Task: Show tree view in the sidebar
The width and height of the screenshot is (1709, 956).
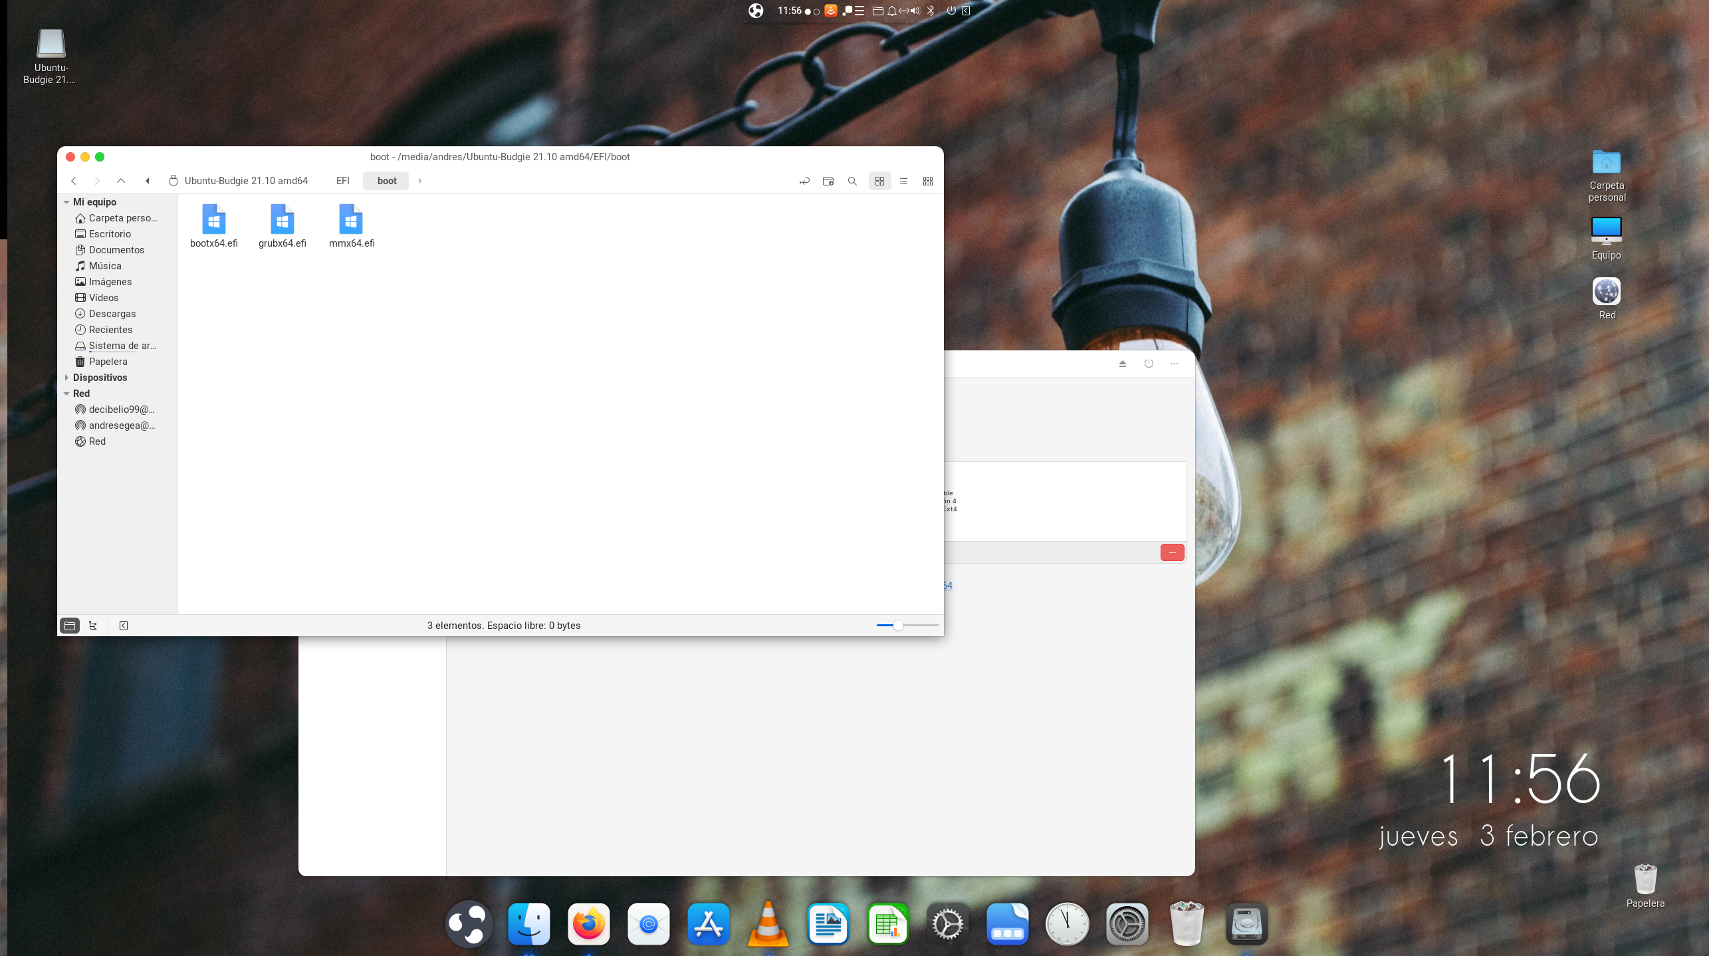Action: pyautogui.click(x=93, y=626)
